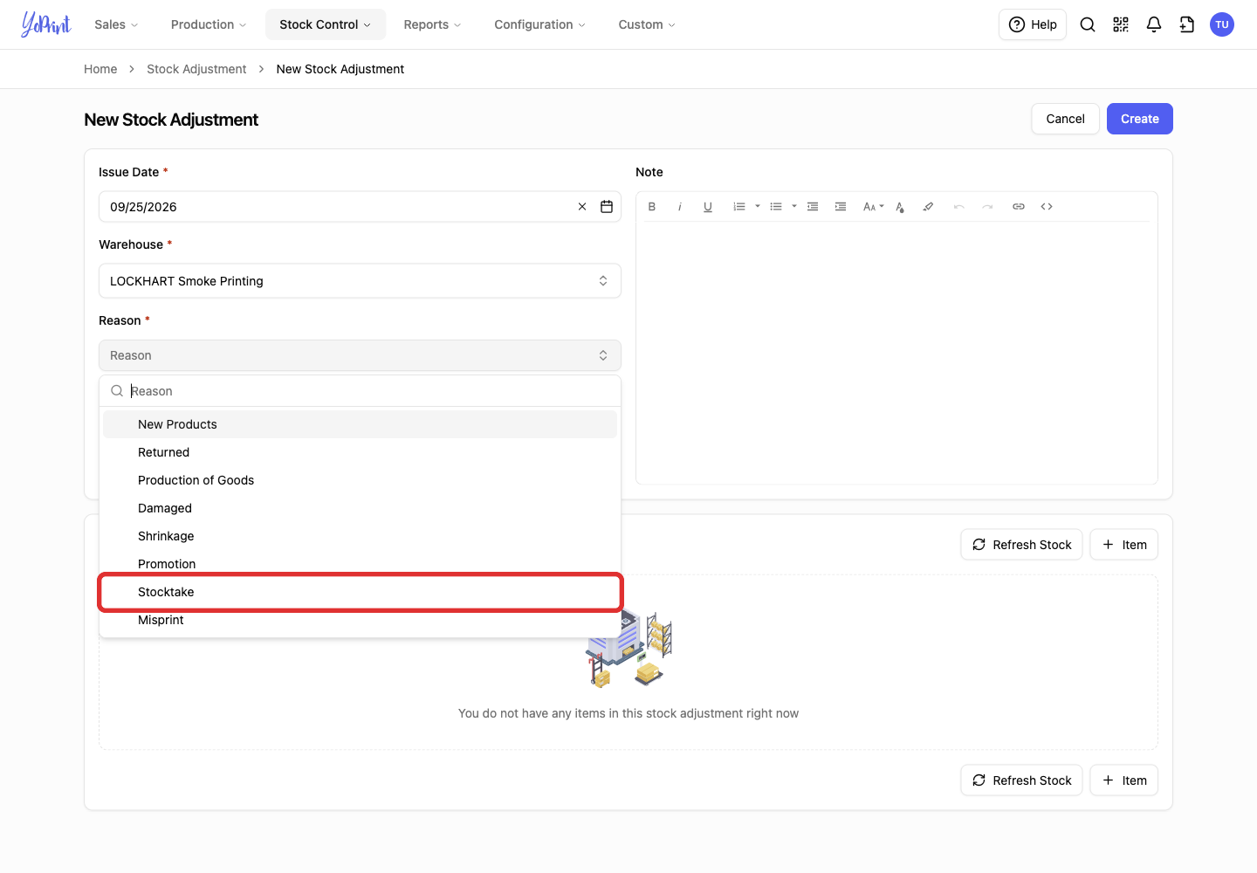Open the Warehouse dropdown
The height and width of the screenshot is (873, 1257).
(x=360, y=281)
